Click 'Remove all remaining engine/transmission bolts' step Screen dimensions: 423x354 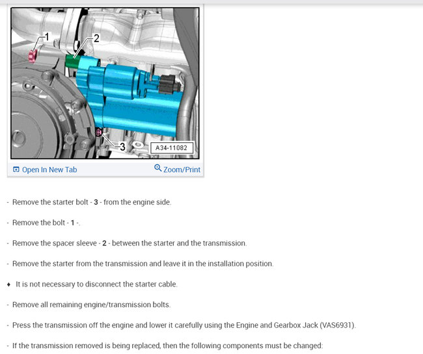click(x=92, y=305)
